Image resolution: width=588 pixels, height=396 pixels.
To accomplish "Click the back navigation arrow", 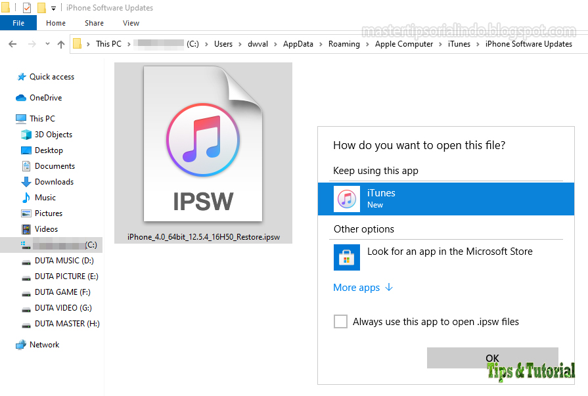I will (12, 43).
